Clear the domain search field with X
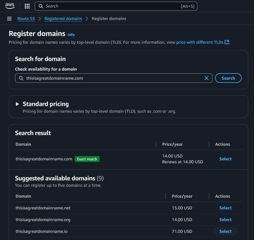This screenshot has width=254, height=240. (x=206, y=78)
